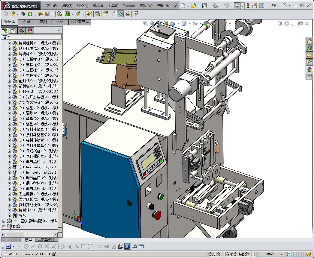Click the Show Hidden Components icon
314x258 pixels.
tap(59, 14)
